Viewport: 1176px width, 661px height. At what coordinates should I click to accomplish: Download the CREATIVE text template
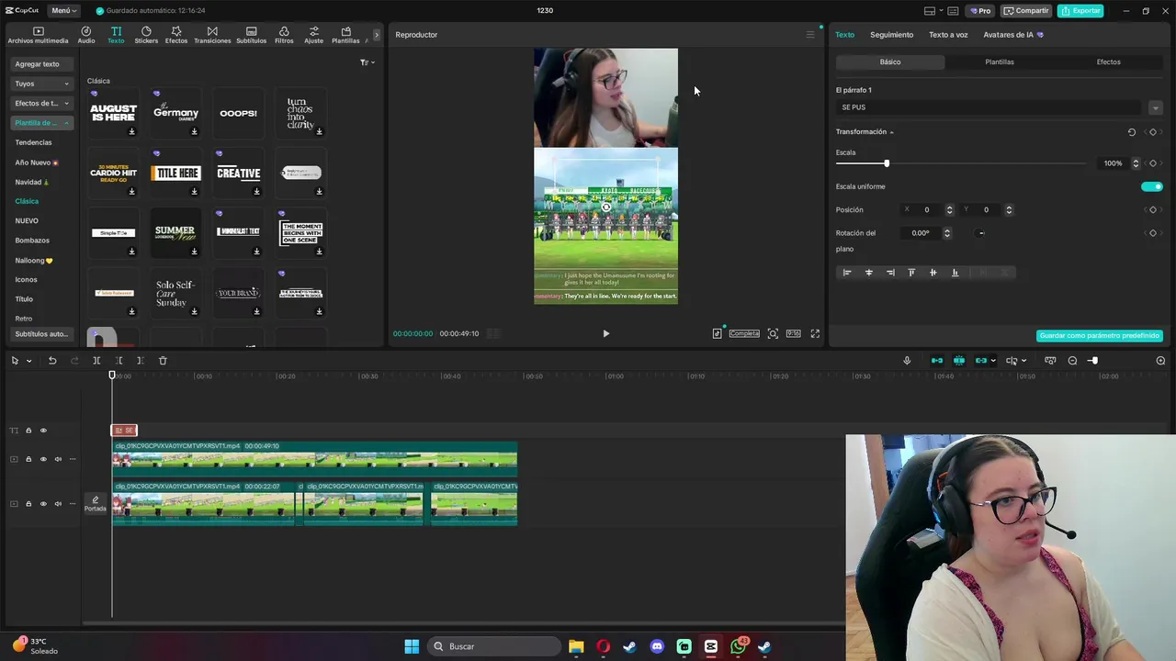point(256,192)
